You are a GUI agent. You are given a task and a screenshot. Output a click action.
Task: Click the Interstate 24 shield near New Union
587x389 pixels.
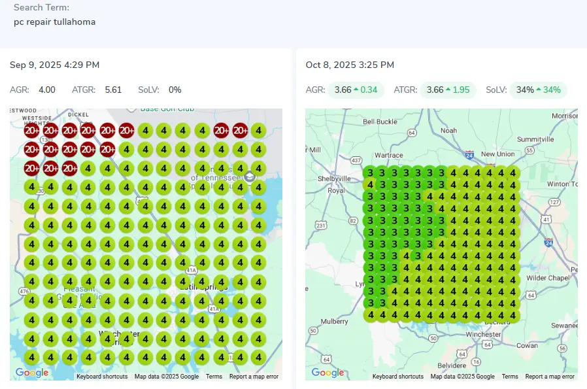pyautogui.click(x=470, y=155)
